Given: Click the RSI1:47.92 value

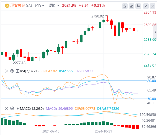Looking at the screenshot, I should 48,71.
